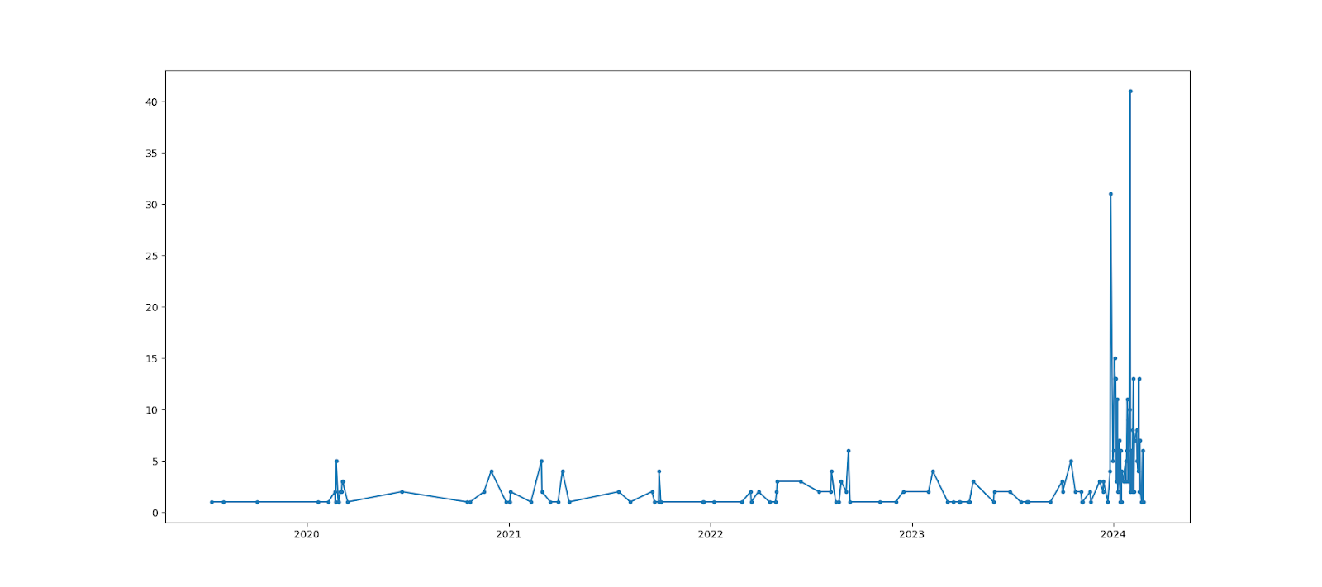
Task: Click the x-axis label 2024
Action: (1113, 534)
